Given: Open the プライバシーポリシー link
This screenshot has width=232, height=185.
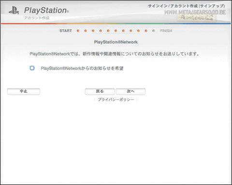Looking at the screenshot, I should click(x=116, y=100).
